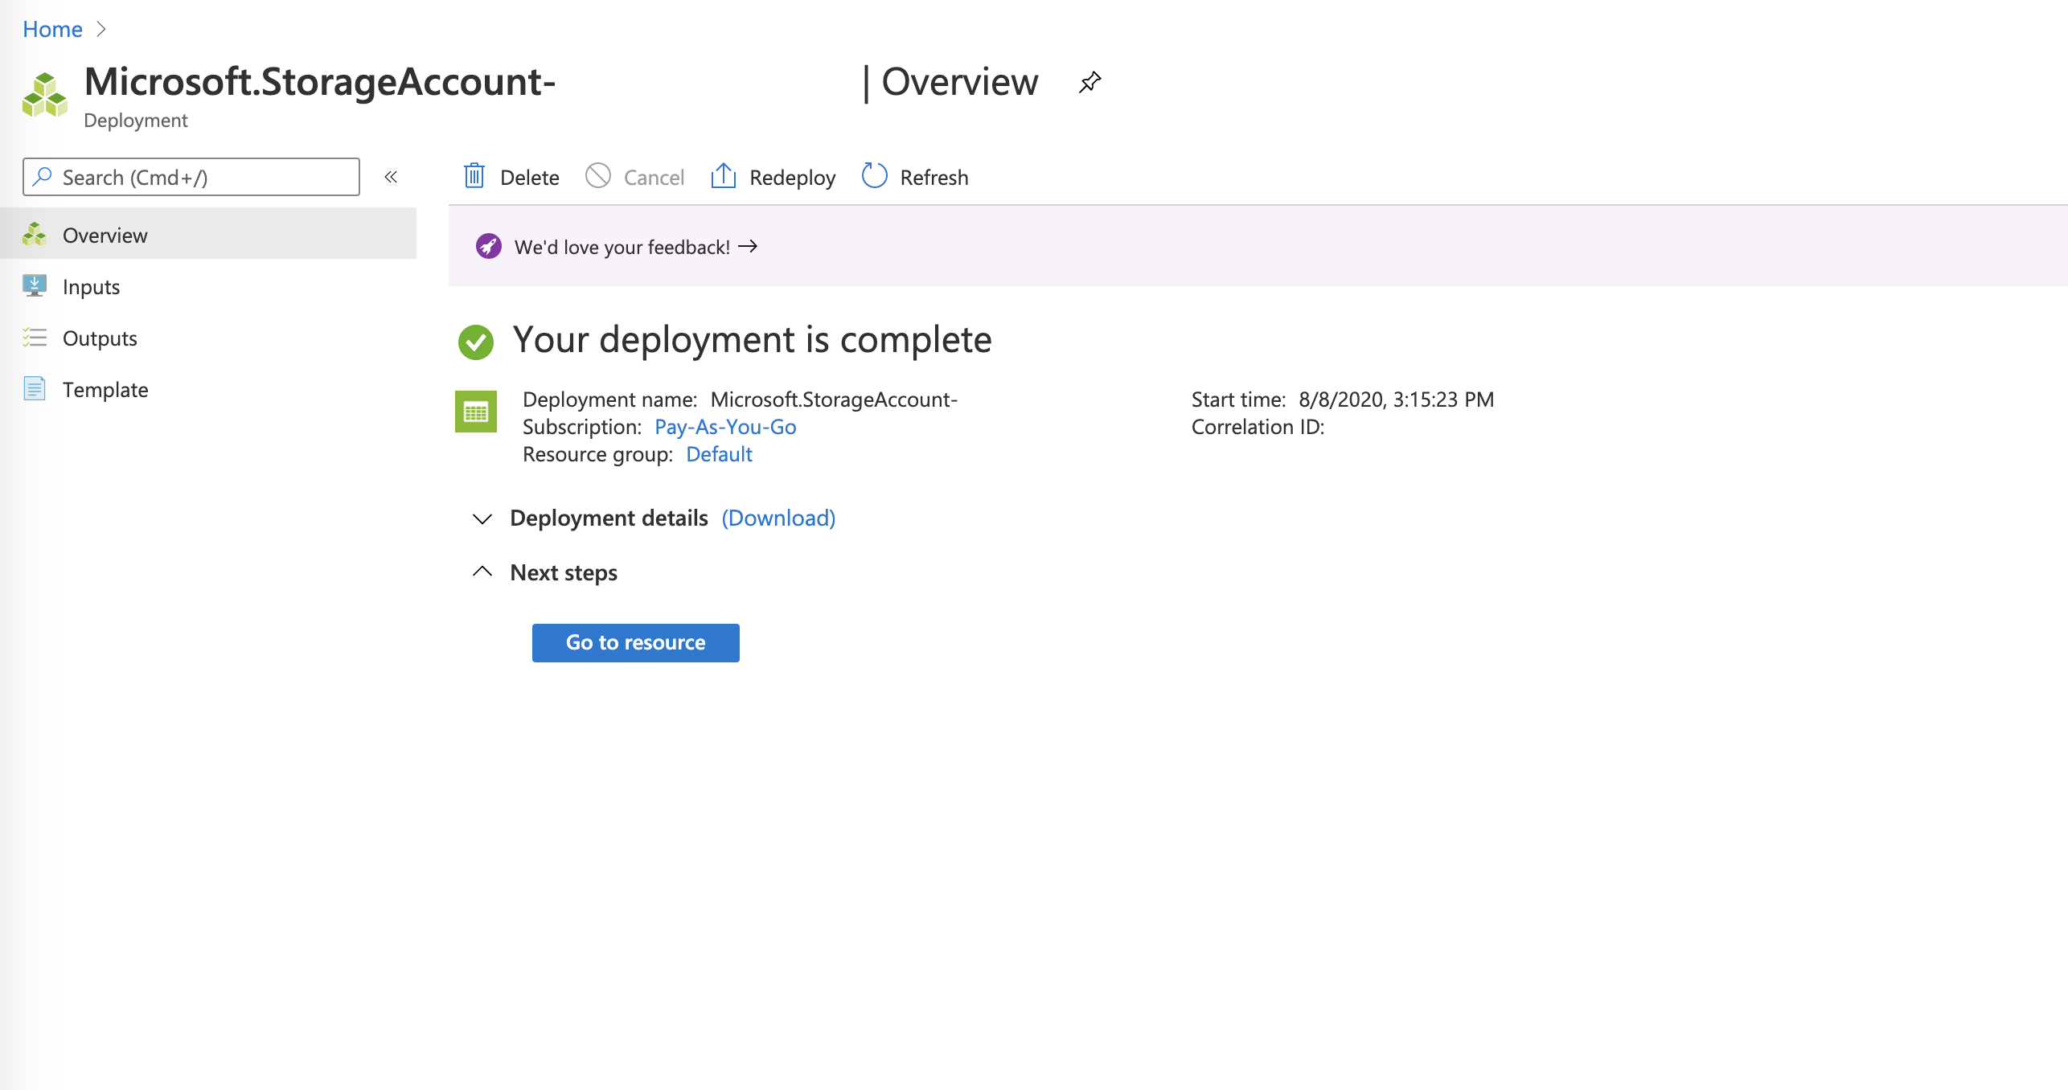The width and height of the screenshot is (2068, 1090).
Task: Click the green deployment complete checkmark
Action: (476, 342)
